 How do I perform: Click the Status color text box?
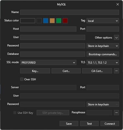(x=28, y=20)
